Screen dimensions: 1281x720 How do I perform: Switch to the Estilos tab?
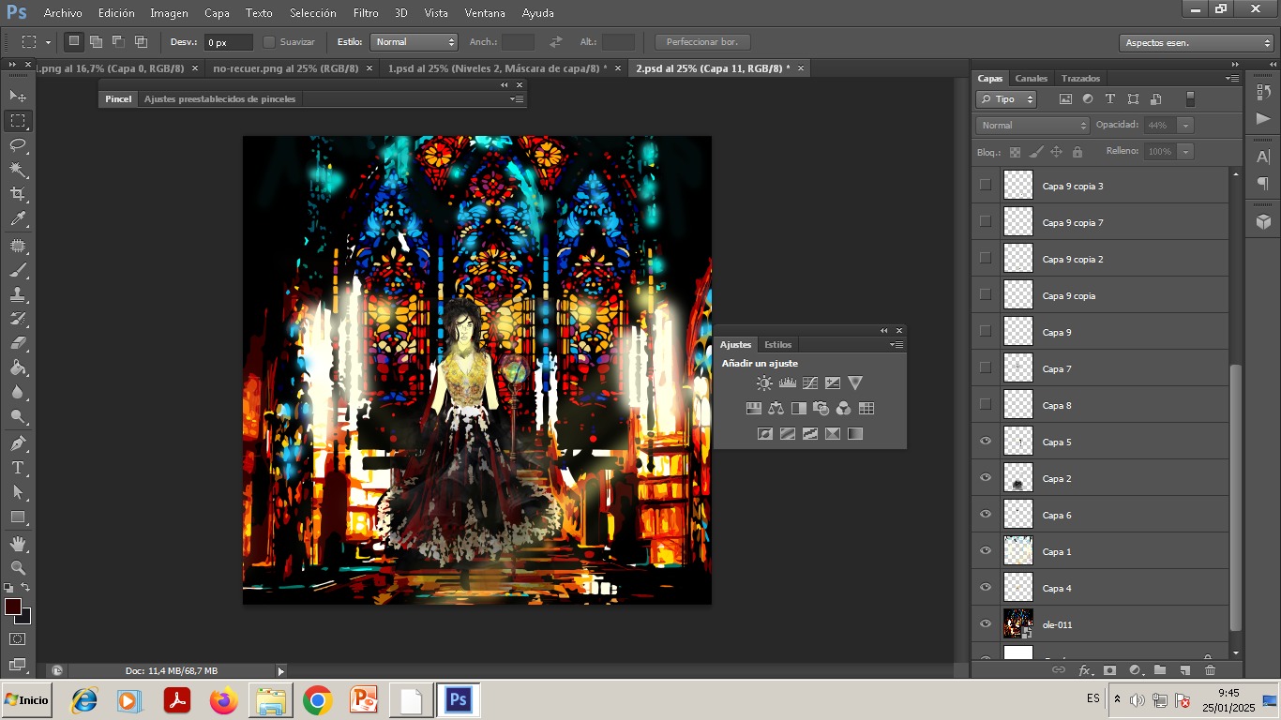point(777,344)
